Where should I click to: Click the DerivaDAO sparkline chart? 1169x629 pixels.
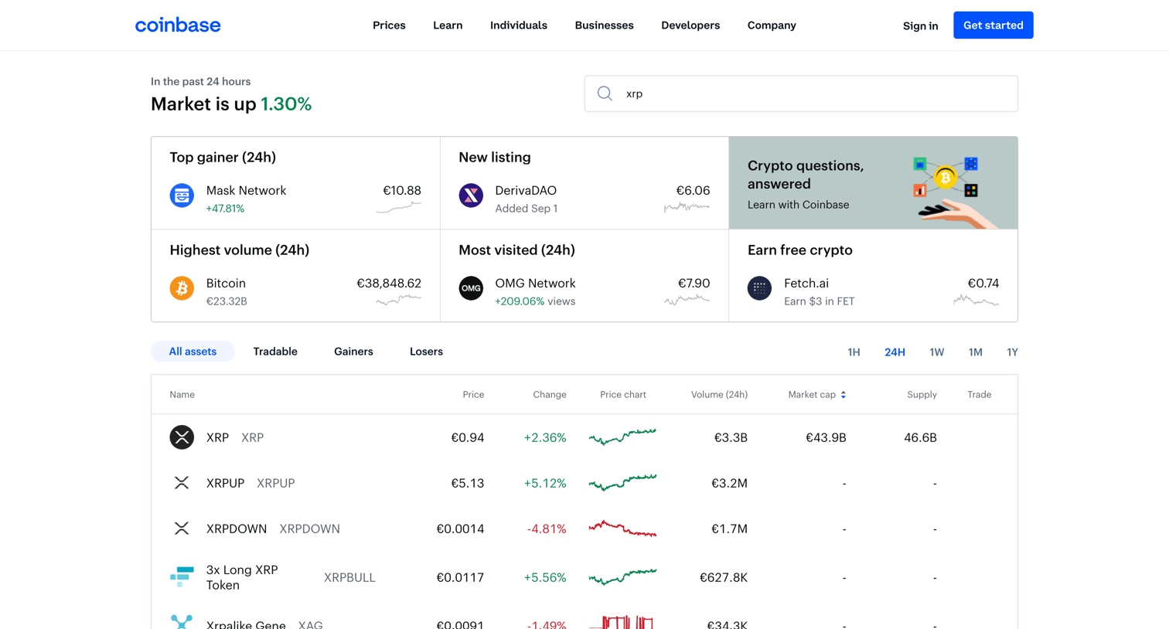(x=687, y=206)
